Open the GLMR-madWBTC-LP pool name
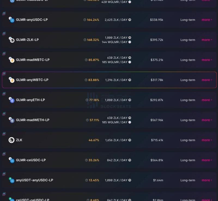The width and height of the screenshot is (218, 201). [33, 60]
